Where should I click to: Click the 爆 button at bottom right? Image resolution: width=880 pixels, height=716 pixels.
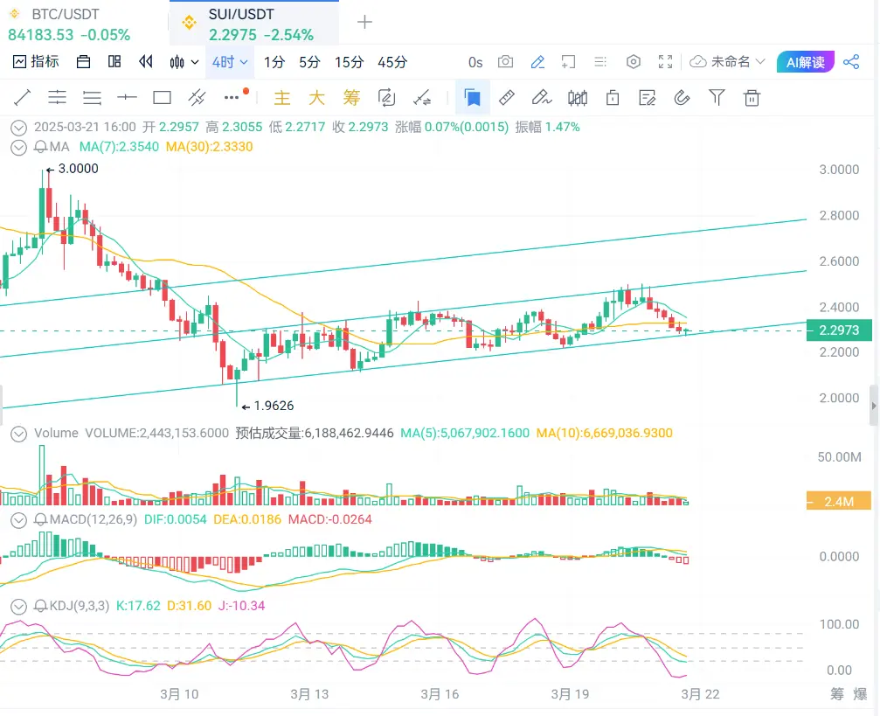coord(861,694)
